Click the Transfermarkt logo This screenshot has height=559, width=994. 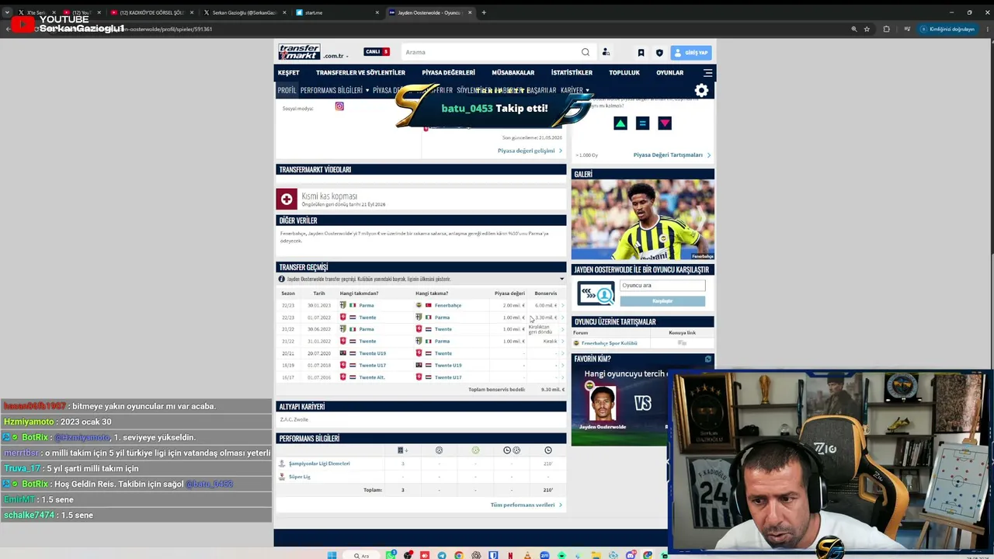[x=299, y=52]
